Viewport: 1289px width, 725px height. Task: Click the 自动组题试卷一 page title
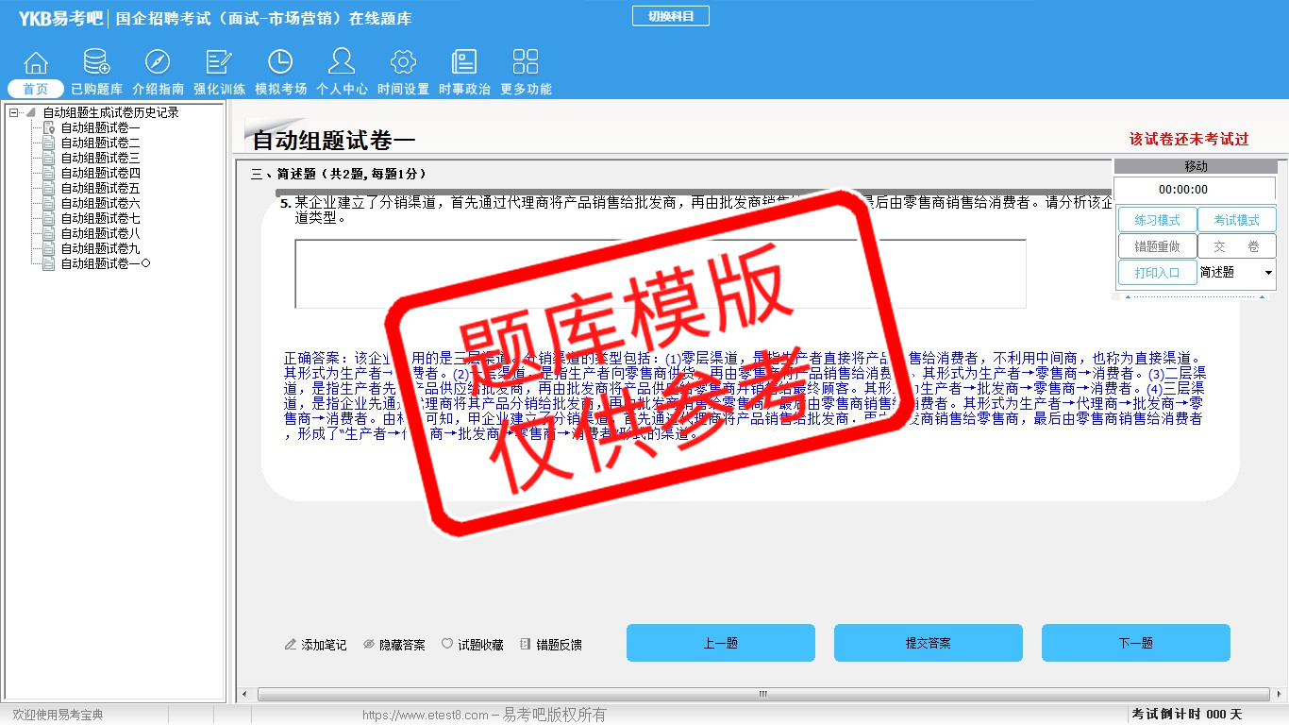pos(333,141)
